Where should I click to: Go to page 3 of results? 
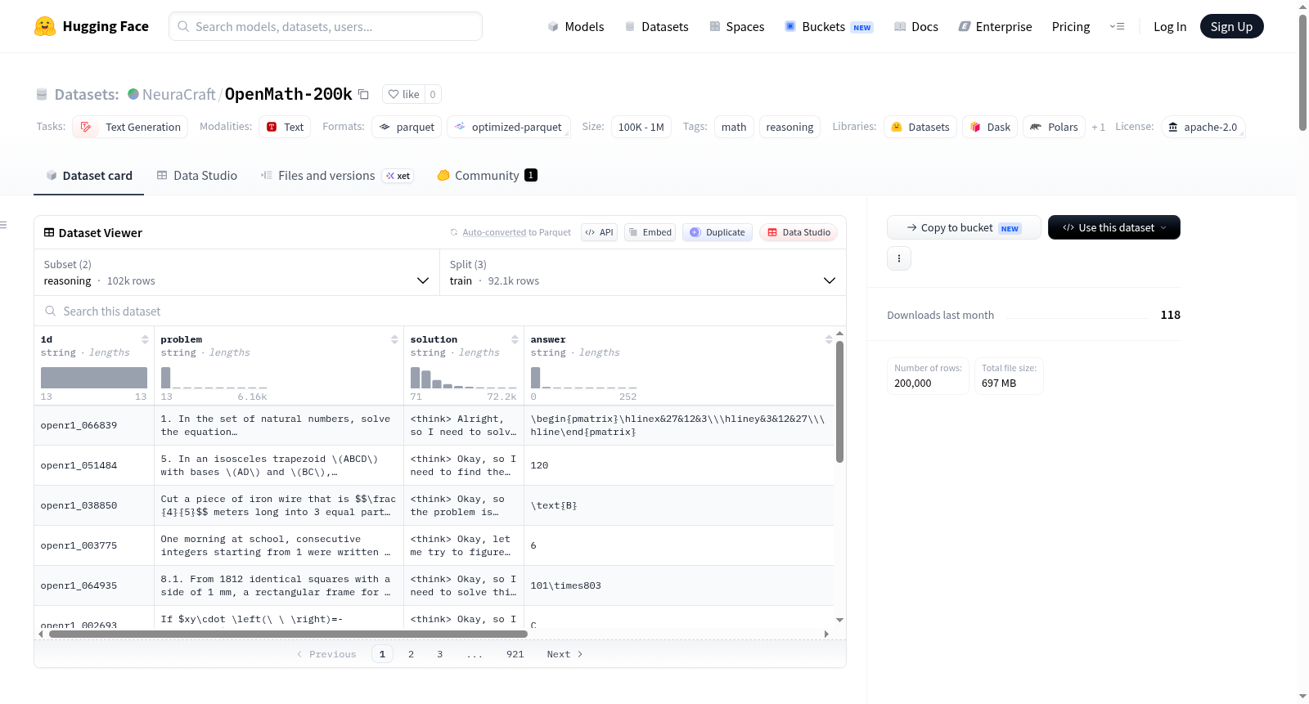[x=440, y=654]
